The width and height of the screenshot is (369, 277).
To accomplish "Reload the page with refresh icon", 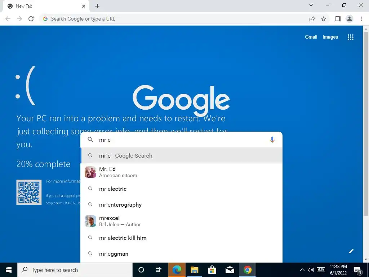I will 31,19.
